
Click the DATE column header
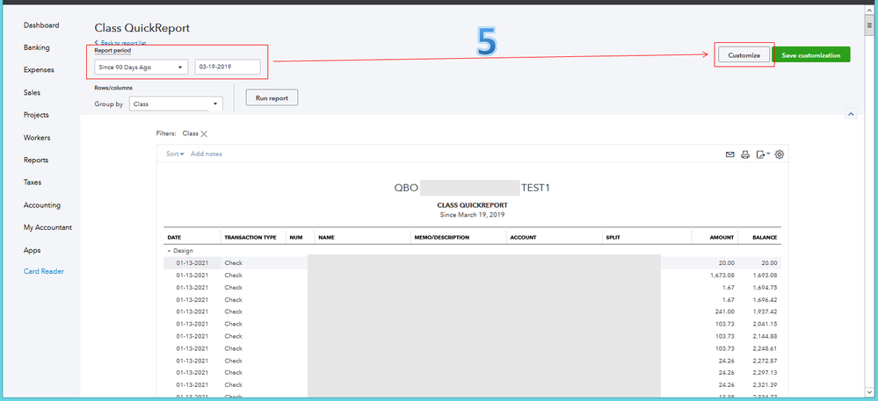tap(175, 237)
